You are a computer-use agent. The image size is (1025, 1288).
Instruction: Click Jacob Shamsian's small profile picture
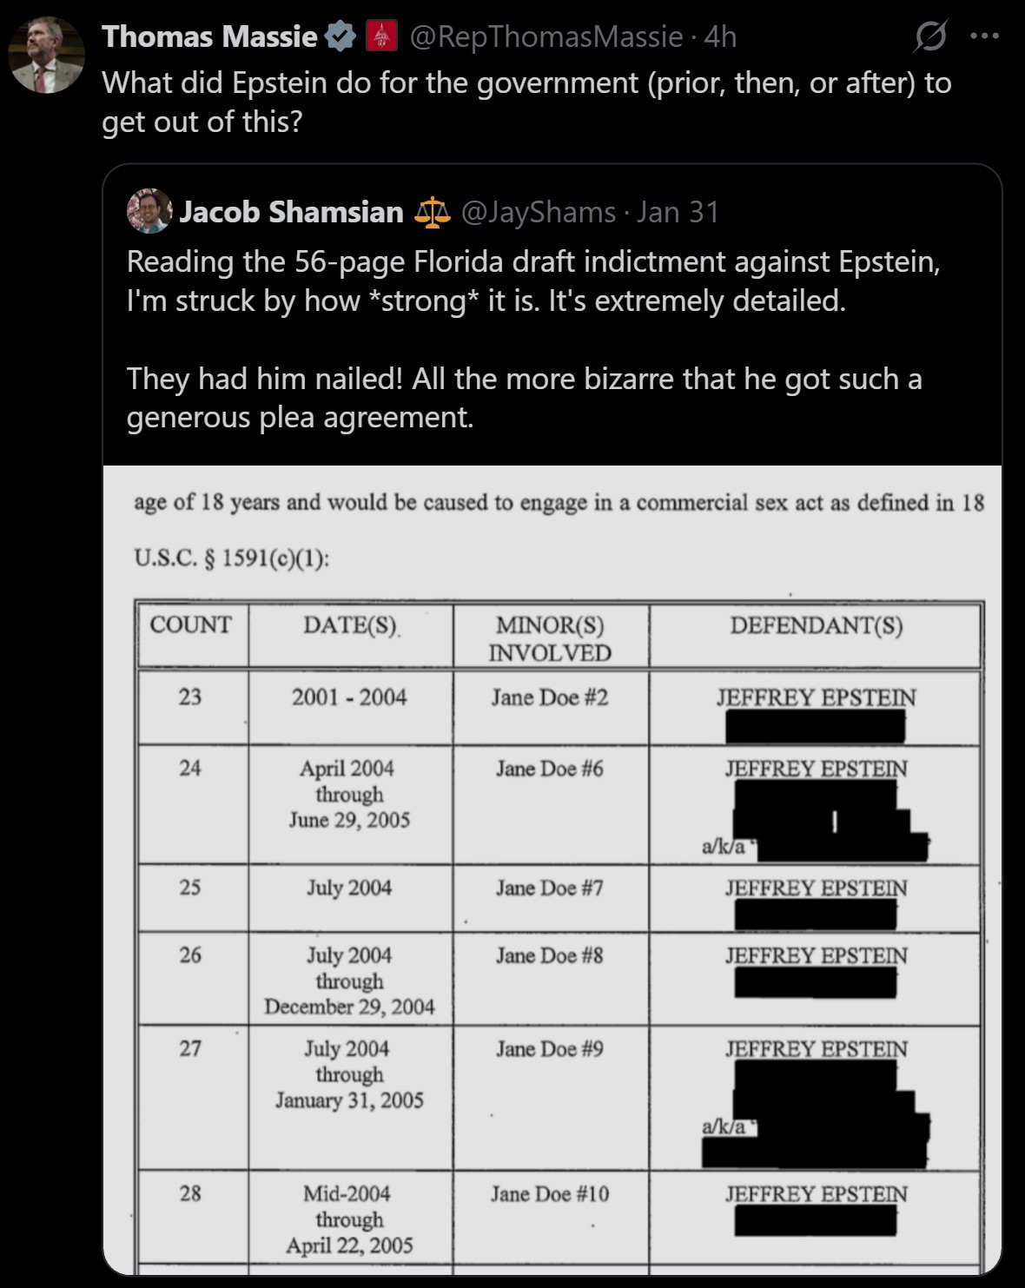pyautogui.click(x=149, y=211)
